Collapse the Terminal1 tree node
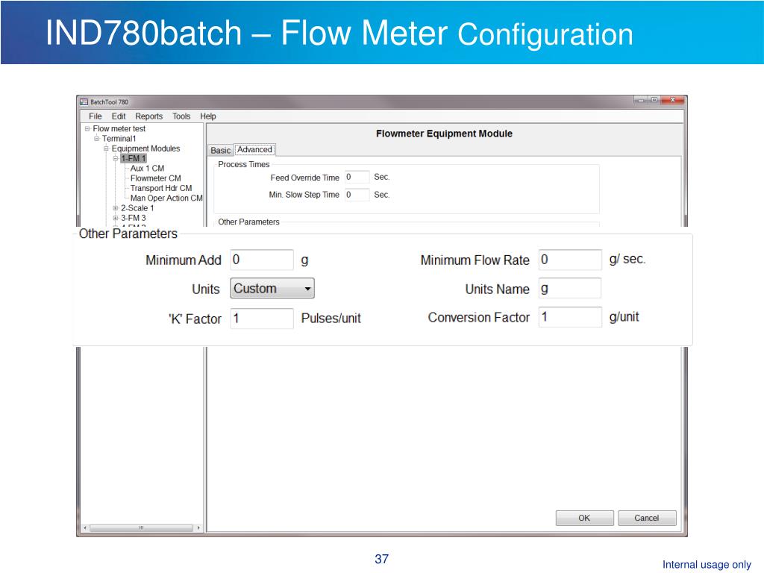The width and height of the screenshot is (764, 573). pyautogui.click(x=96, y=138)
